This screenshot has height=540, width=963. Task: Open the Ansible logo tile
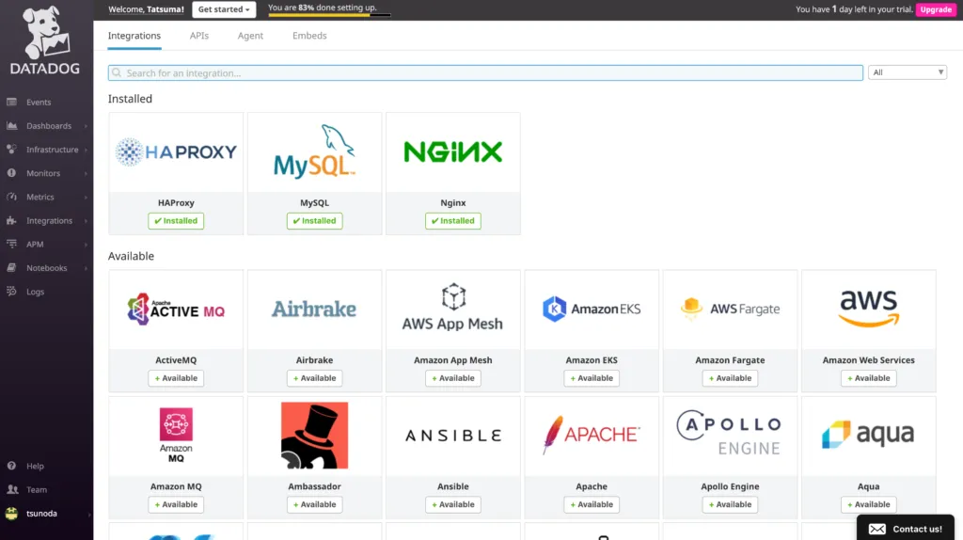453,436
